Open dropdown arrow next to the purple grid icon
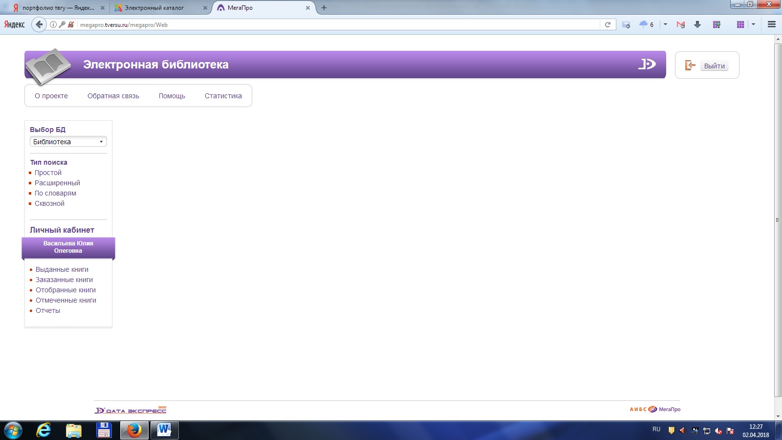 pyautogui.click(x=753, y=24)
